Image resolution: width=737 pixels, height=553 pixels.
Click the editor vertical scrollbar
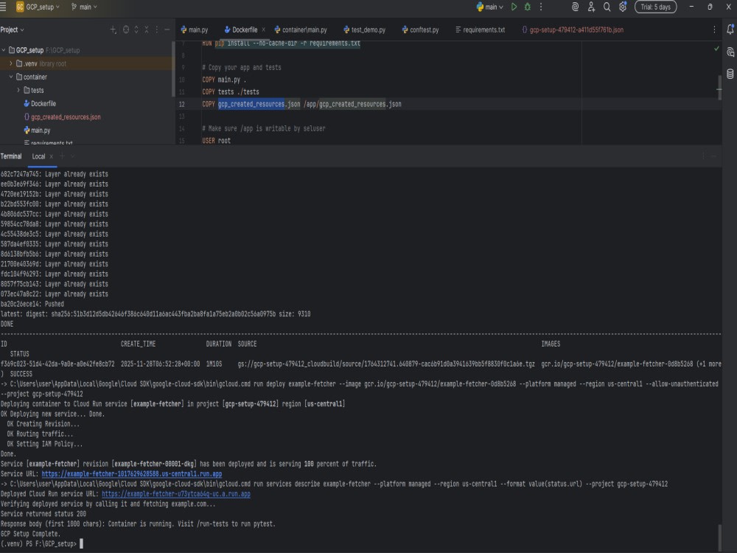719,88
